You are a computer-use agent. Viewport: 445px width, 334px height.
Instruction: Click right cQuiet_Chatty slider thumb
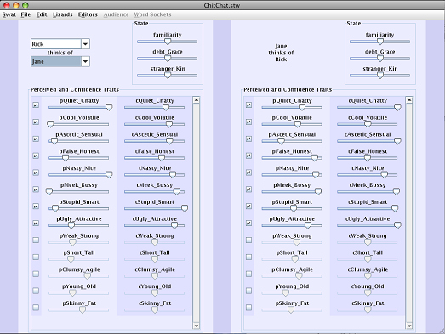397,107
